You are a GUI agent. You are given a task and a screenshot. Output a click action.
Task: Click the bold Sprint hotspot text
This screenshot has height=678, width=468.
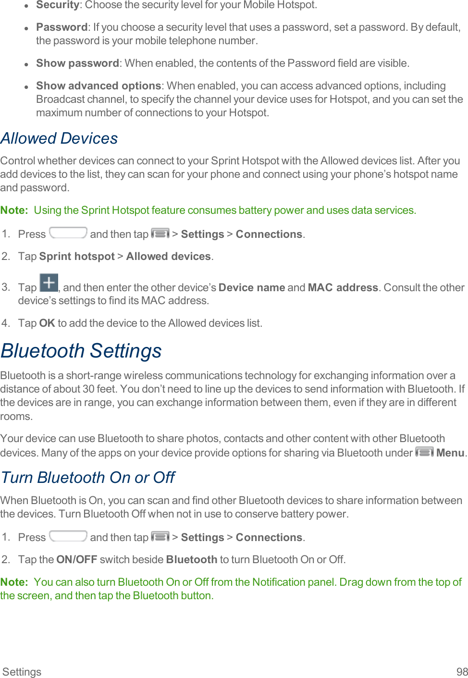[x=77, y=257]
